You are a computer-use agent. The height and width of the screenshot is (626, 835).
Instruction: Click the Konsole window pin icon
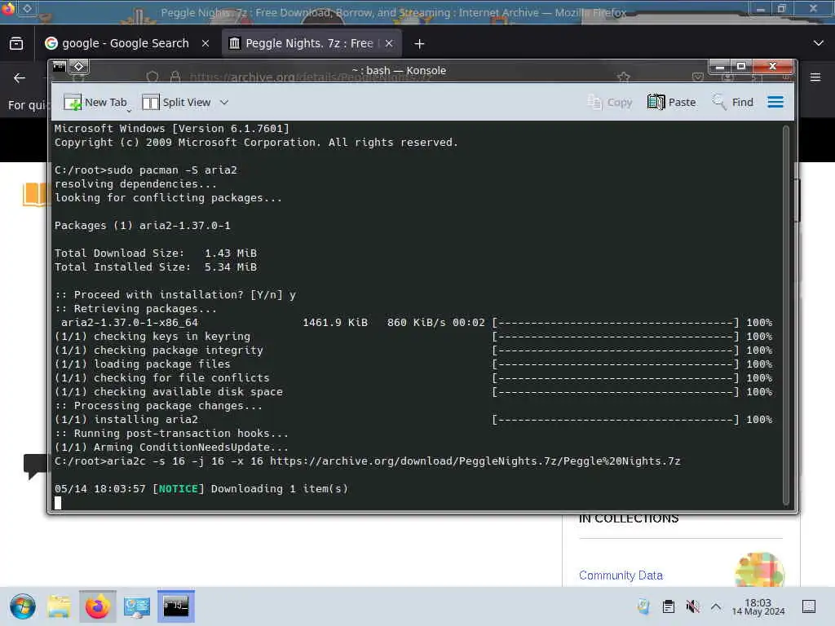pyautogui.click(x=79, y=67)
